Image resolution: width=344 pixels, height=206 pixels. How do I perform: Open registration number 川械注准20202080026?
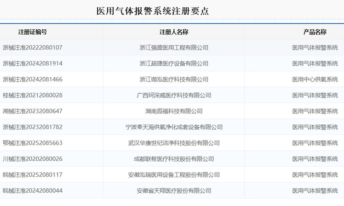tap(33, 159)
